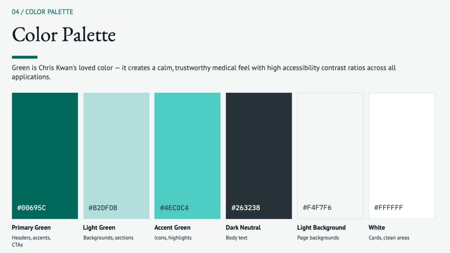
Task: Select the Light Green name label
Action: (99, 227)
